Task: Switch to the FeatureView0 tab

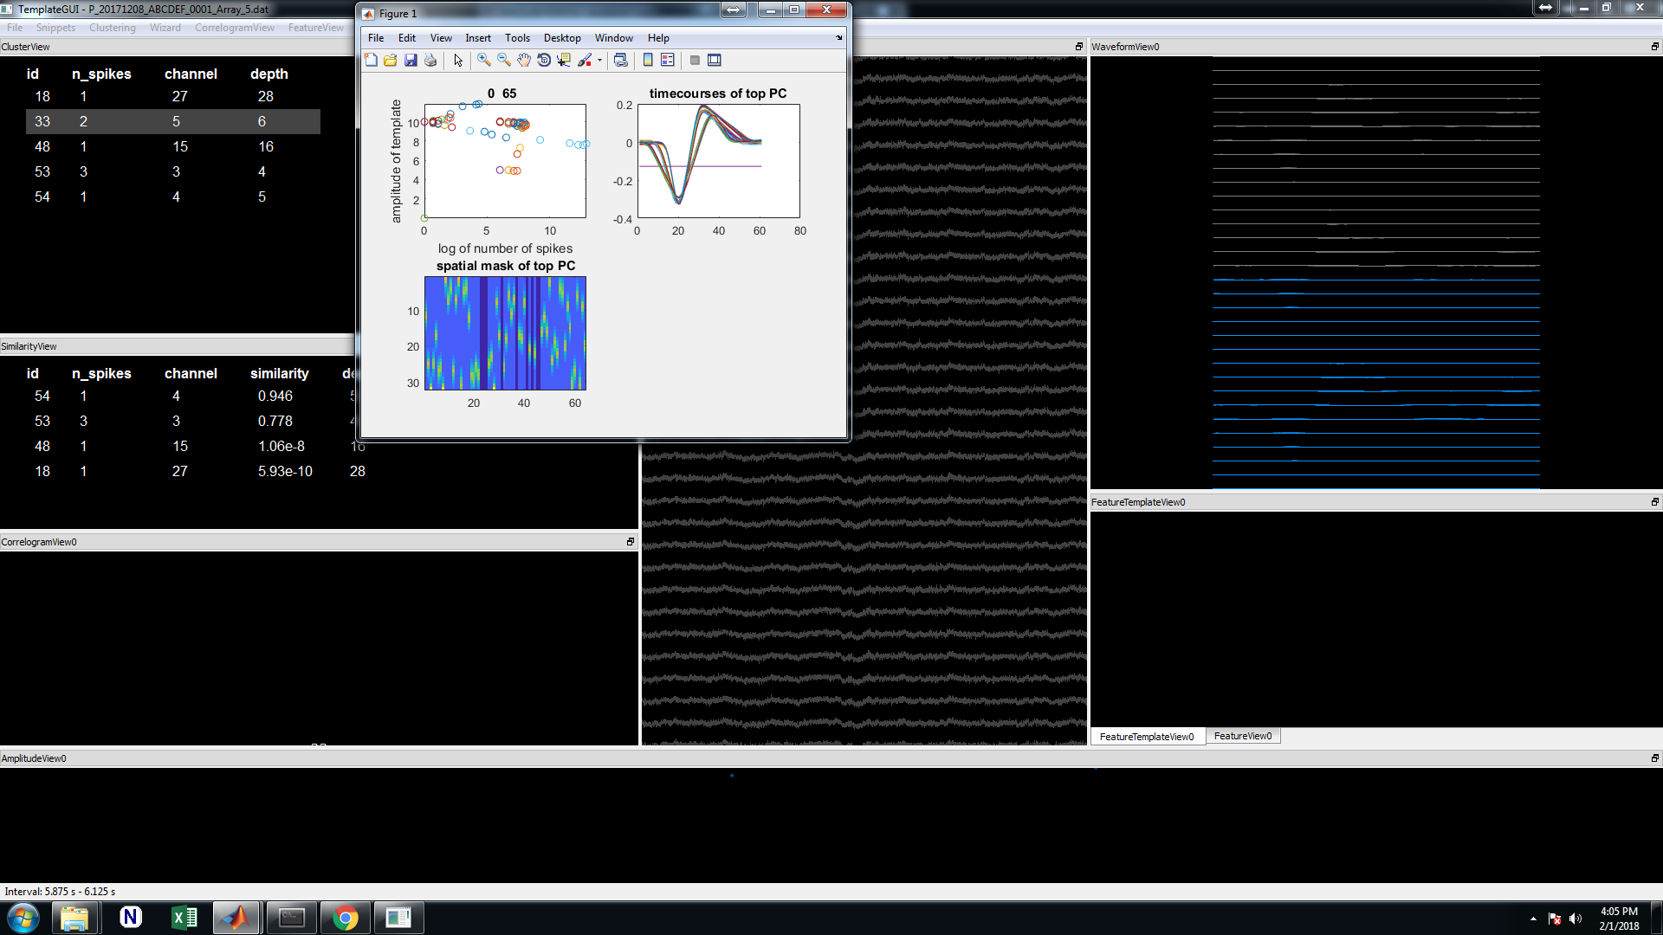Action: click(x=1242, y=736)
